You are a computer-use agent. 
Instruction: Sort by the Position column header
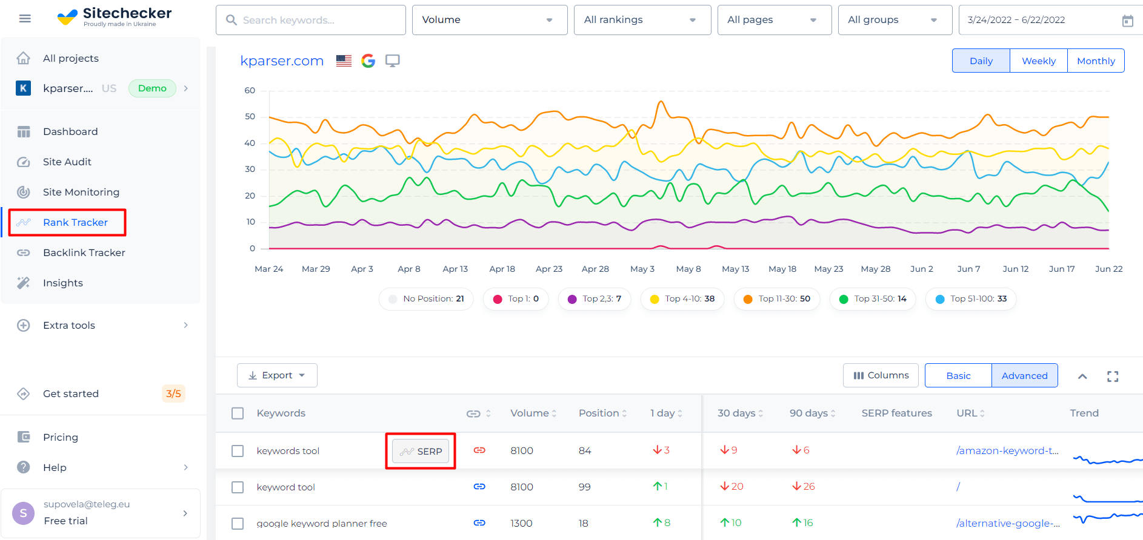tap(602, 413)
